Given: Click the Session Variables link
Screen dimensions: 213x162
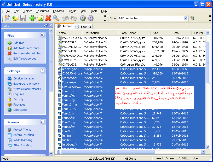Looking at the screenshot, I should 24,78.
